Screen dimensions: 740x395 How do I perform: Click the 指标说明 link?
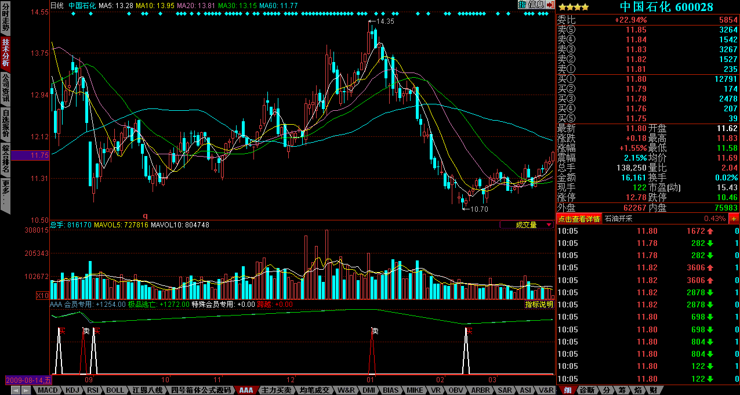click(539, 304)
